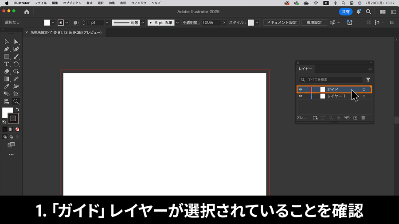
Task: Click the layers filter funnel icon
Action: point(368,80)
